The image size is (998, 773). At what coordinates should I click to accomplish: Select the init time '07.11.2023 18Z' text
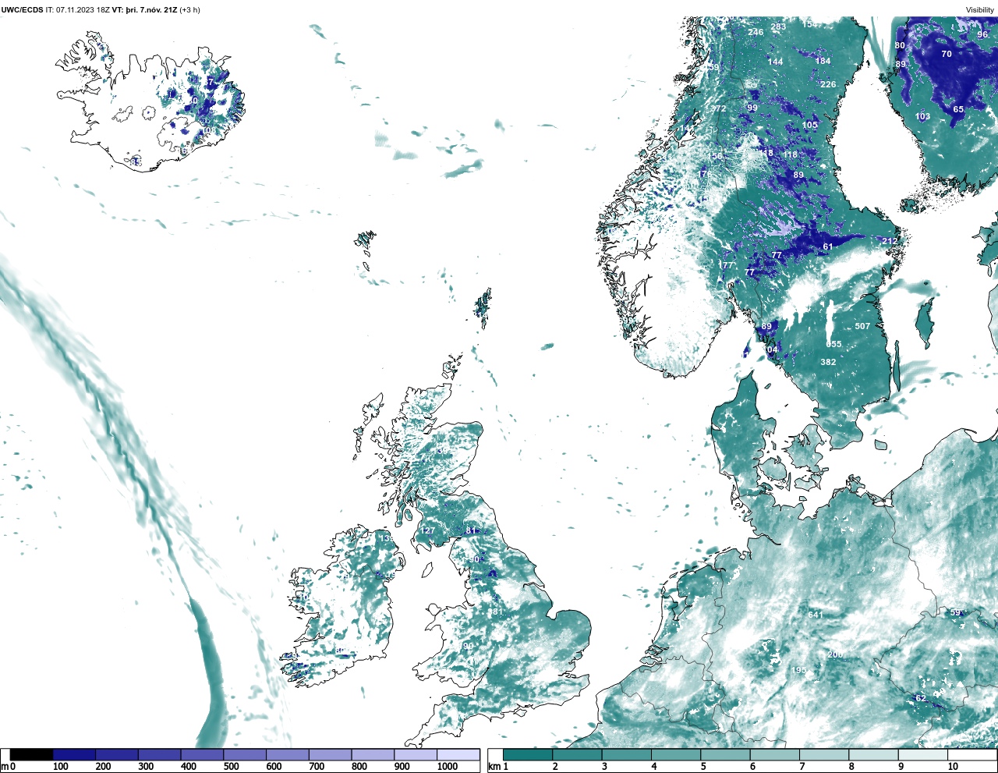83,10
